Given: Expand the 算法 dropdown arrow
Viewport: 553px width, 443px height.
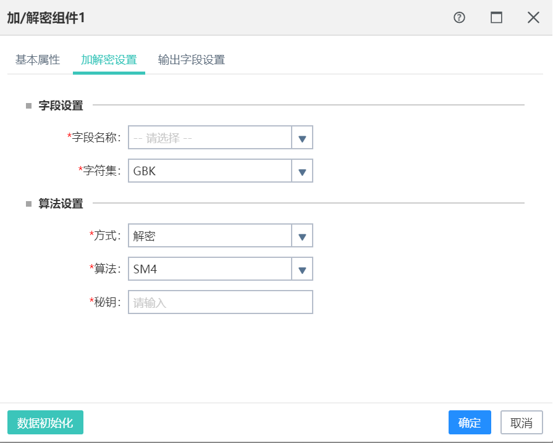Looking at the screenshot, I should [x=302, y=270].
